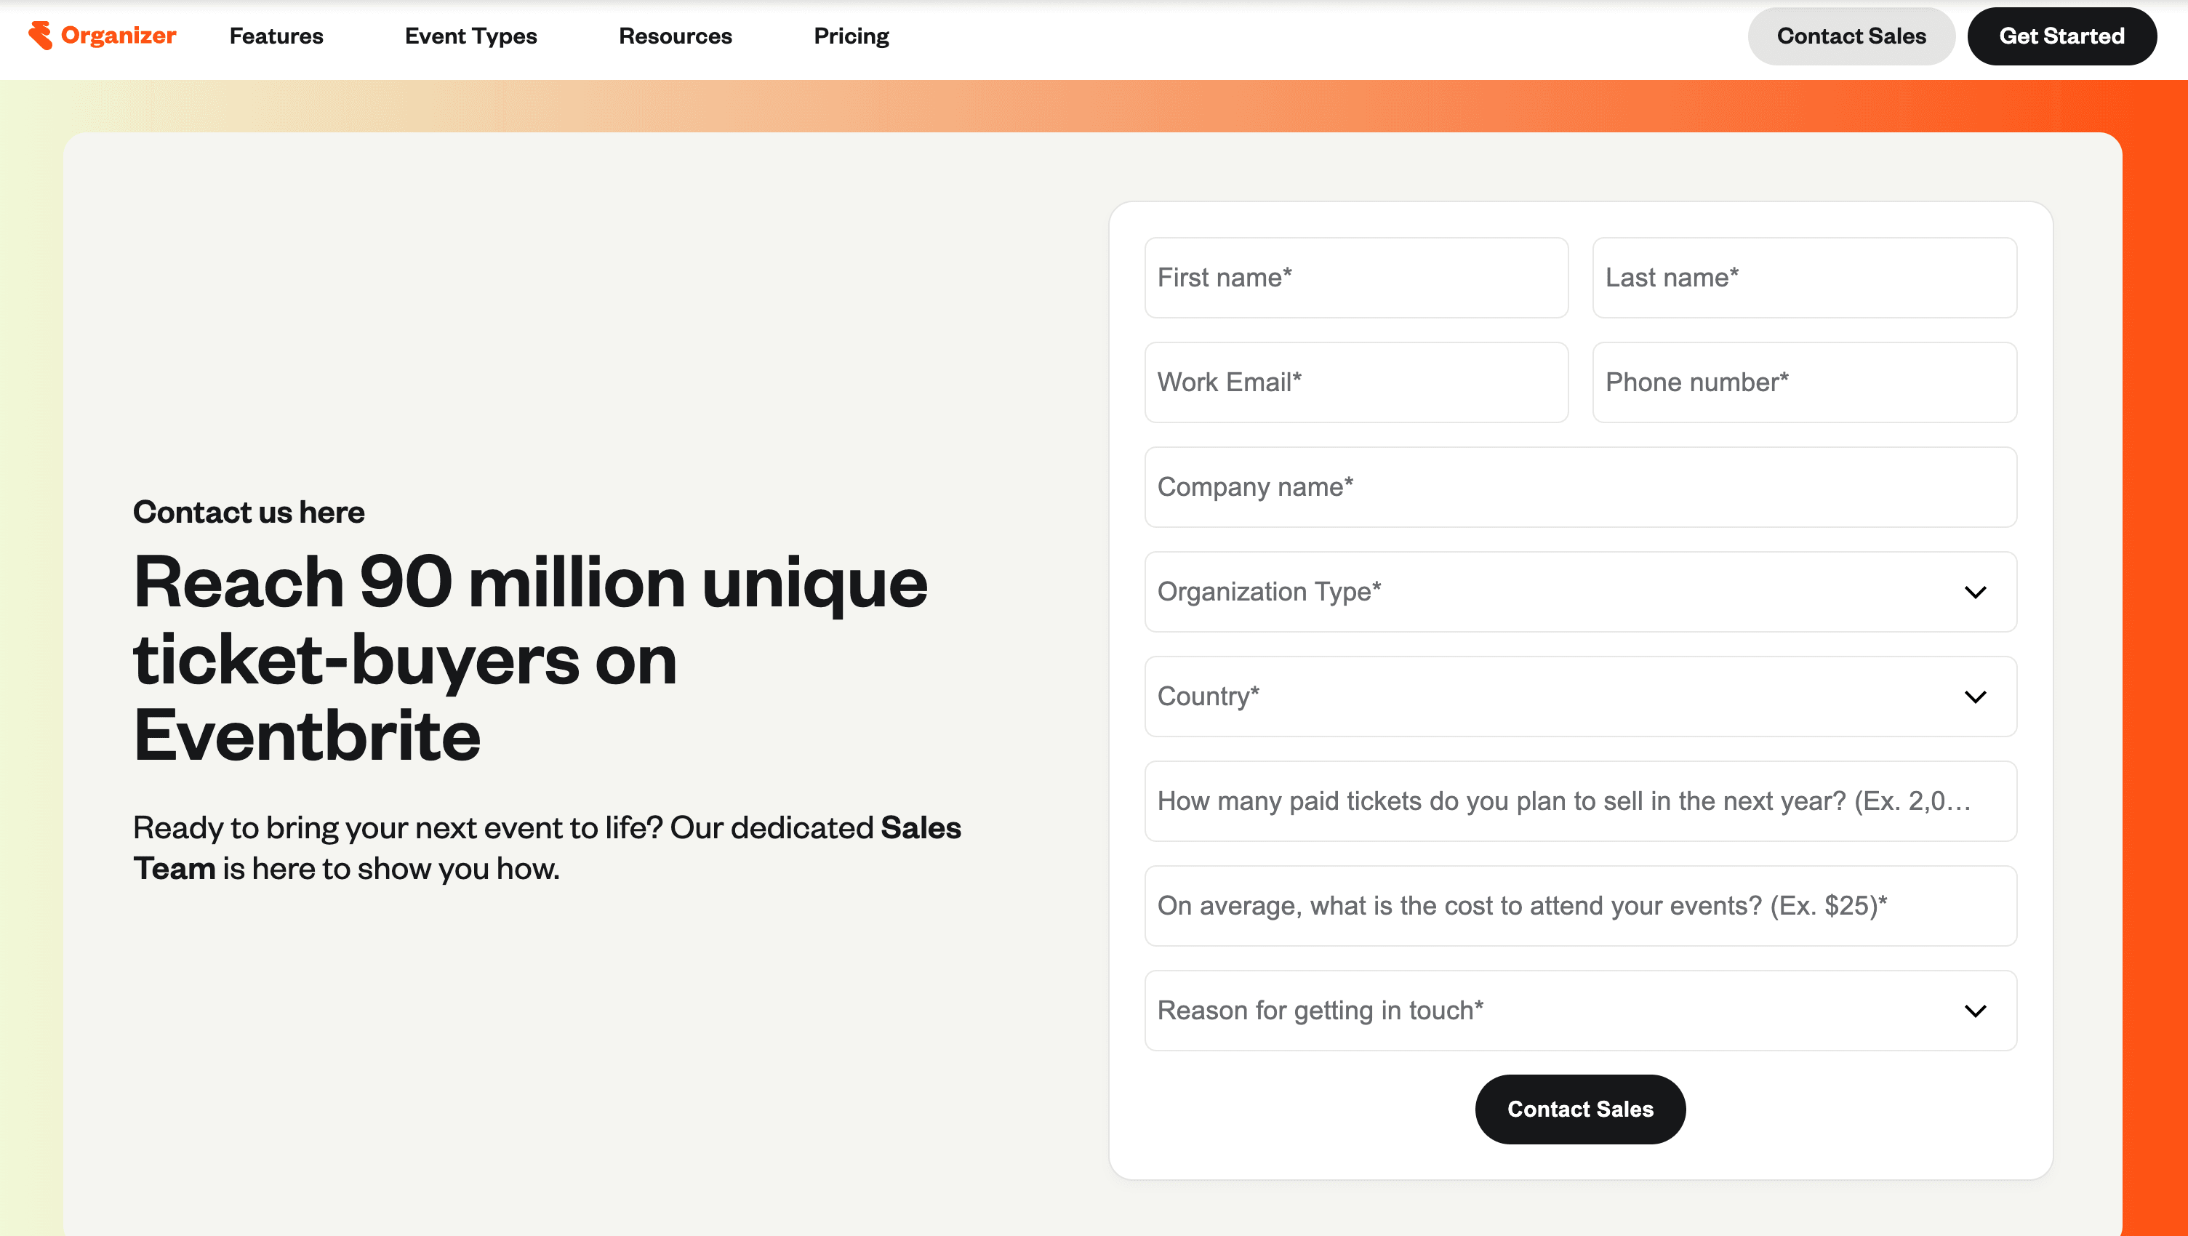Click the Organization Type chevron arrow
2188x1236 pixels.
click(1975, 592)
